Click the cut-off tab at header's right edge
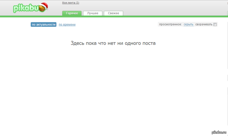Image resolution: width=228 pixels, height=136 pixels. click(227, 13)
